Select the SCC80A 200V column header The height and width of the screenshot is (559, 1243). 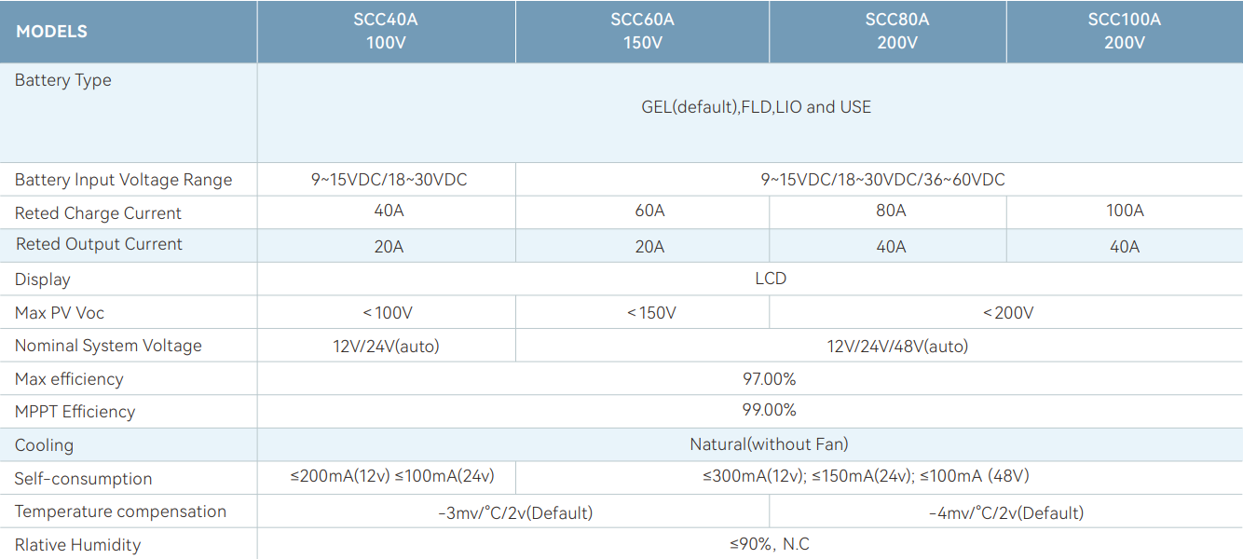pos(888,32)
